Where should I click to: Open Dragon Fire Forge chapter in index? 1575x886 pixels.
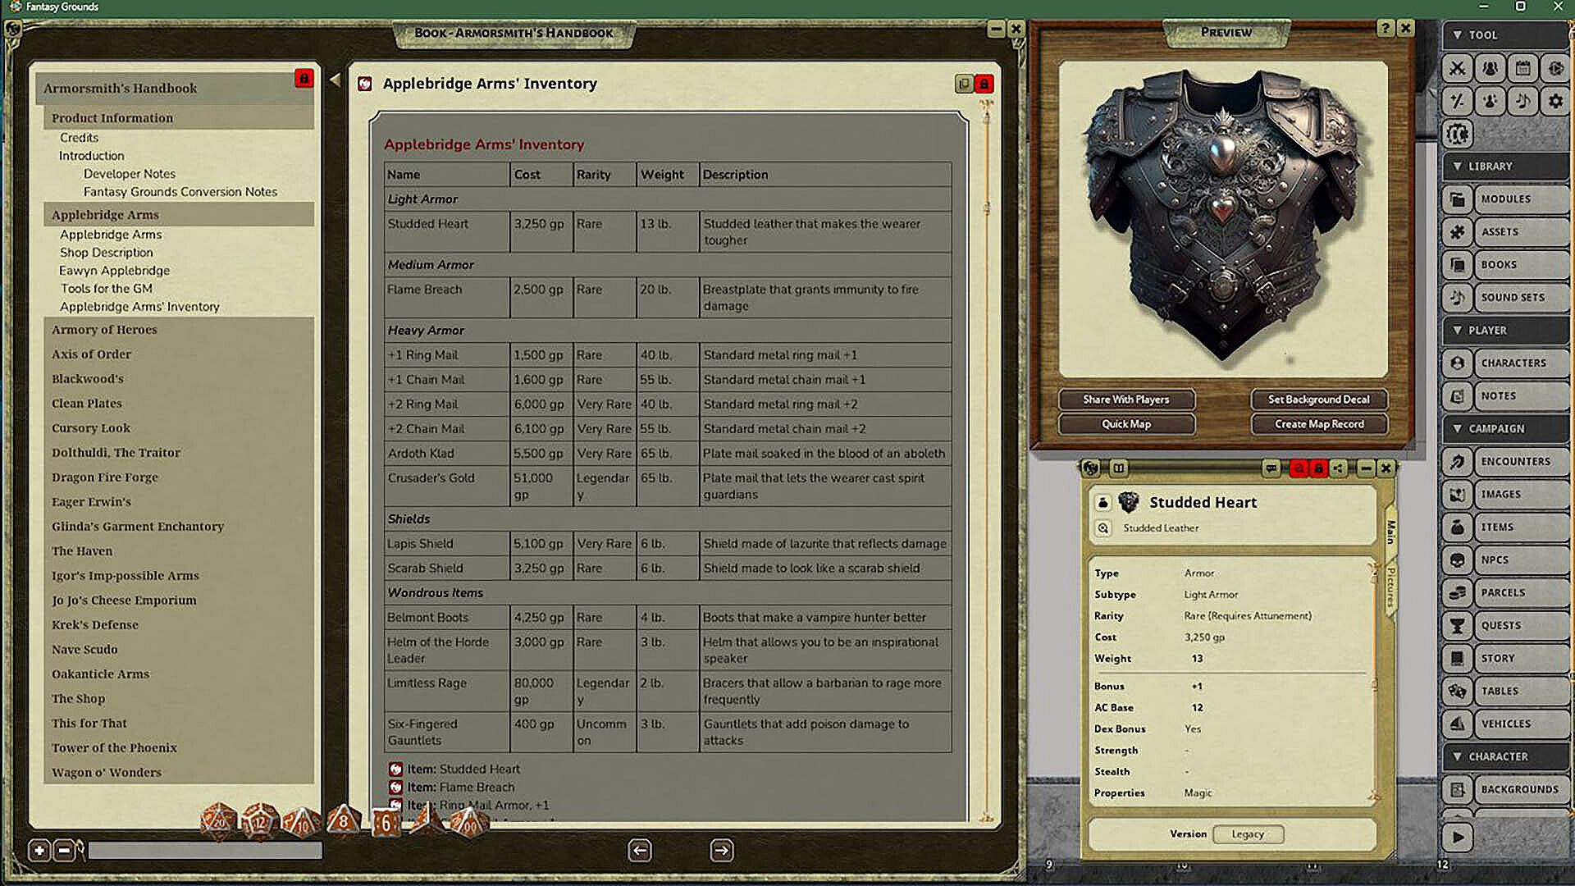coord(105,477)
